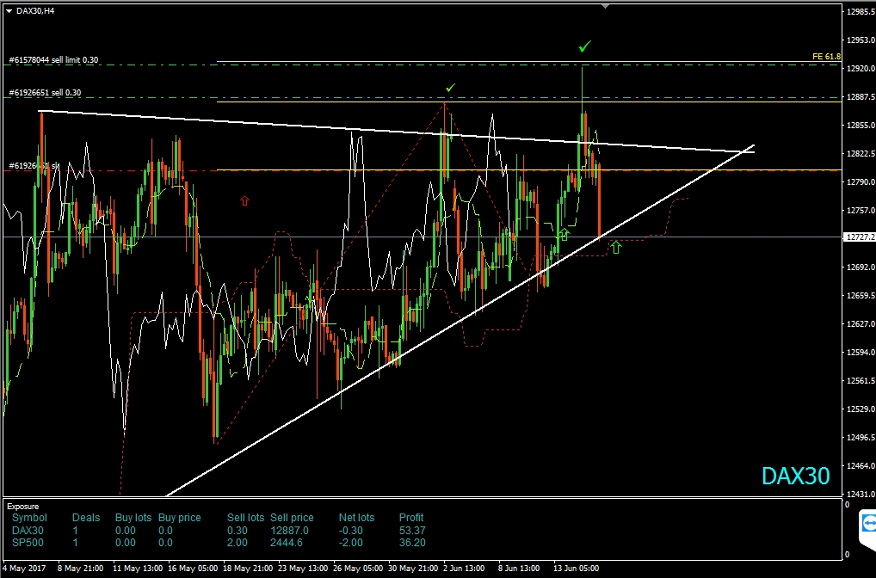Click the 12594 price scale label

pos(861,353)
